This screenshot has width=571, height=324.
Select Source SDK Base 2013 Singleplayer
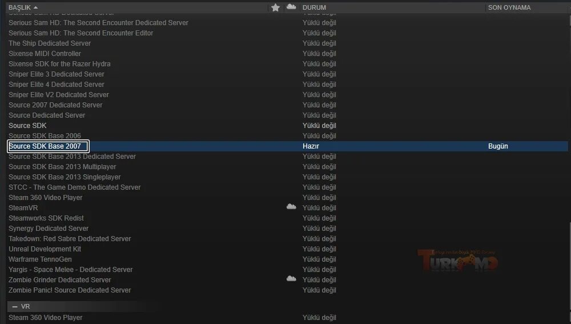point(65,177)
